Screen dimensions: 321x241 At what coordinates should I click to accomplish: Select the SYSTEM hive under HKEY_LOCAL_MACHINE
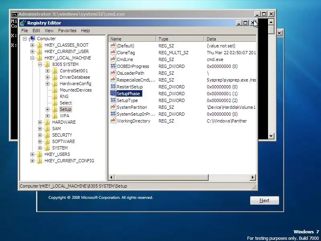[60, 148]
